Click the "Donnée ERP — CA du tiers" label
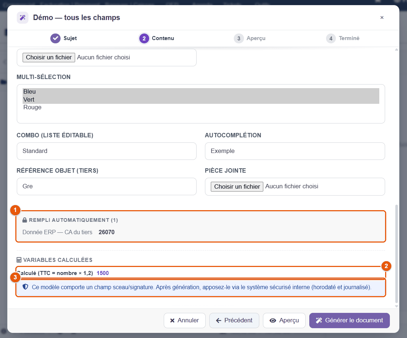 tap(57, 232)
